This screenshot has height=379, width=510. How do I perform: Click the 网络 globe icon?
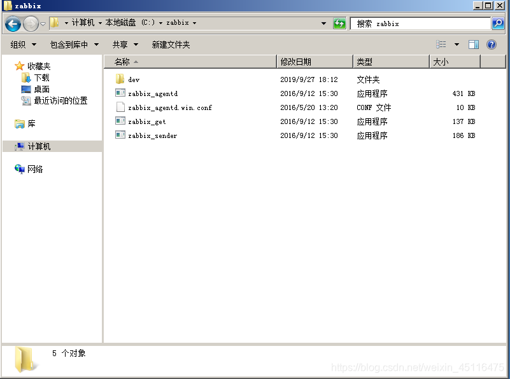coord(20,169)
